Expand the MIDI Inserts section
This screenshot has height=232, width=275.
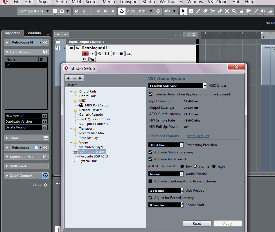pos(7,166)
